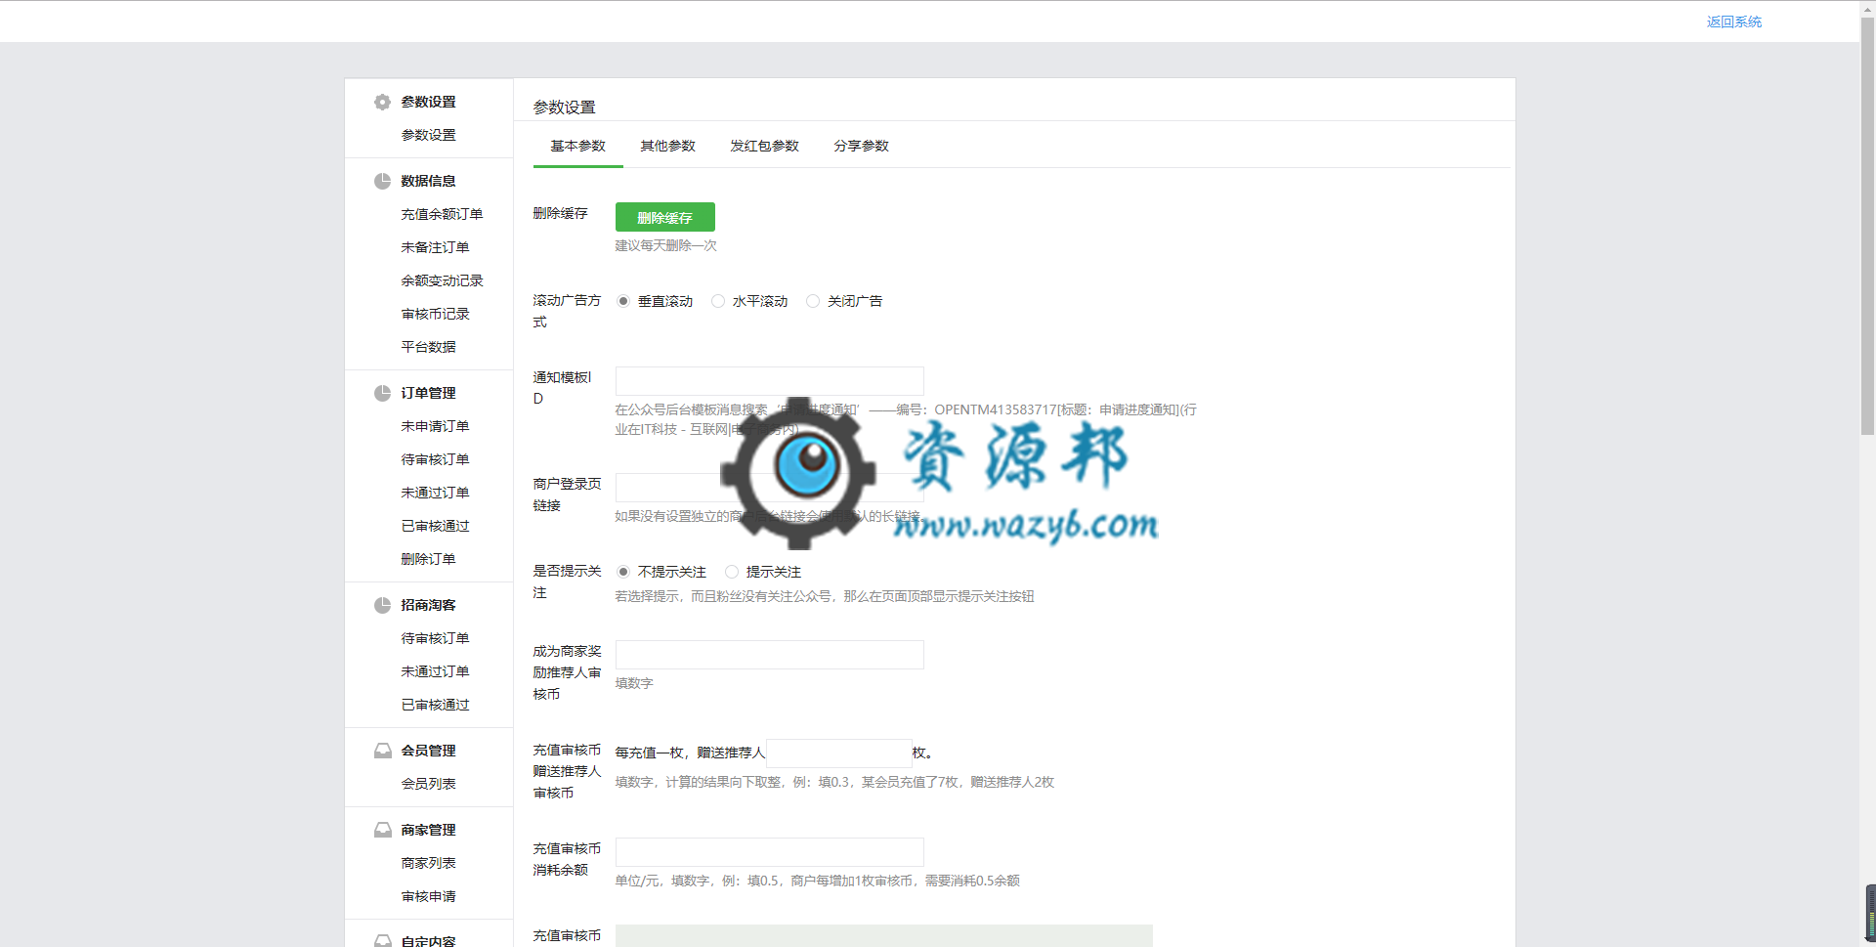Click 招商淘客 sidebar section heading
This screenshot has width=1876, height=947.
coord(428,605)
